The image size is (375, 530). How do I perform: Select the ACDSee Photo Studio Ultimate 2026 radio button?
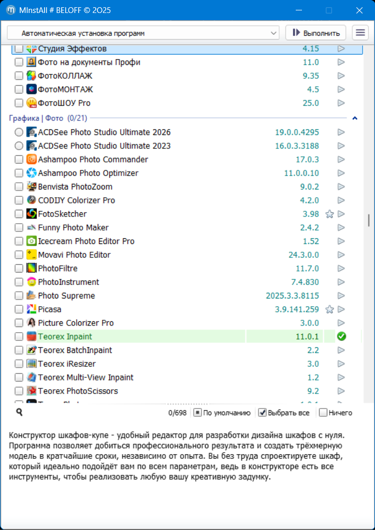19,132
